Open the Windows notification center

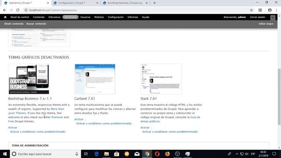click(274, 154)
